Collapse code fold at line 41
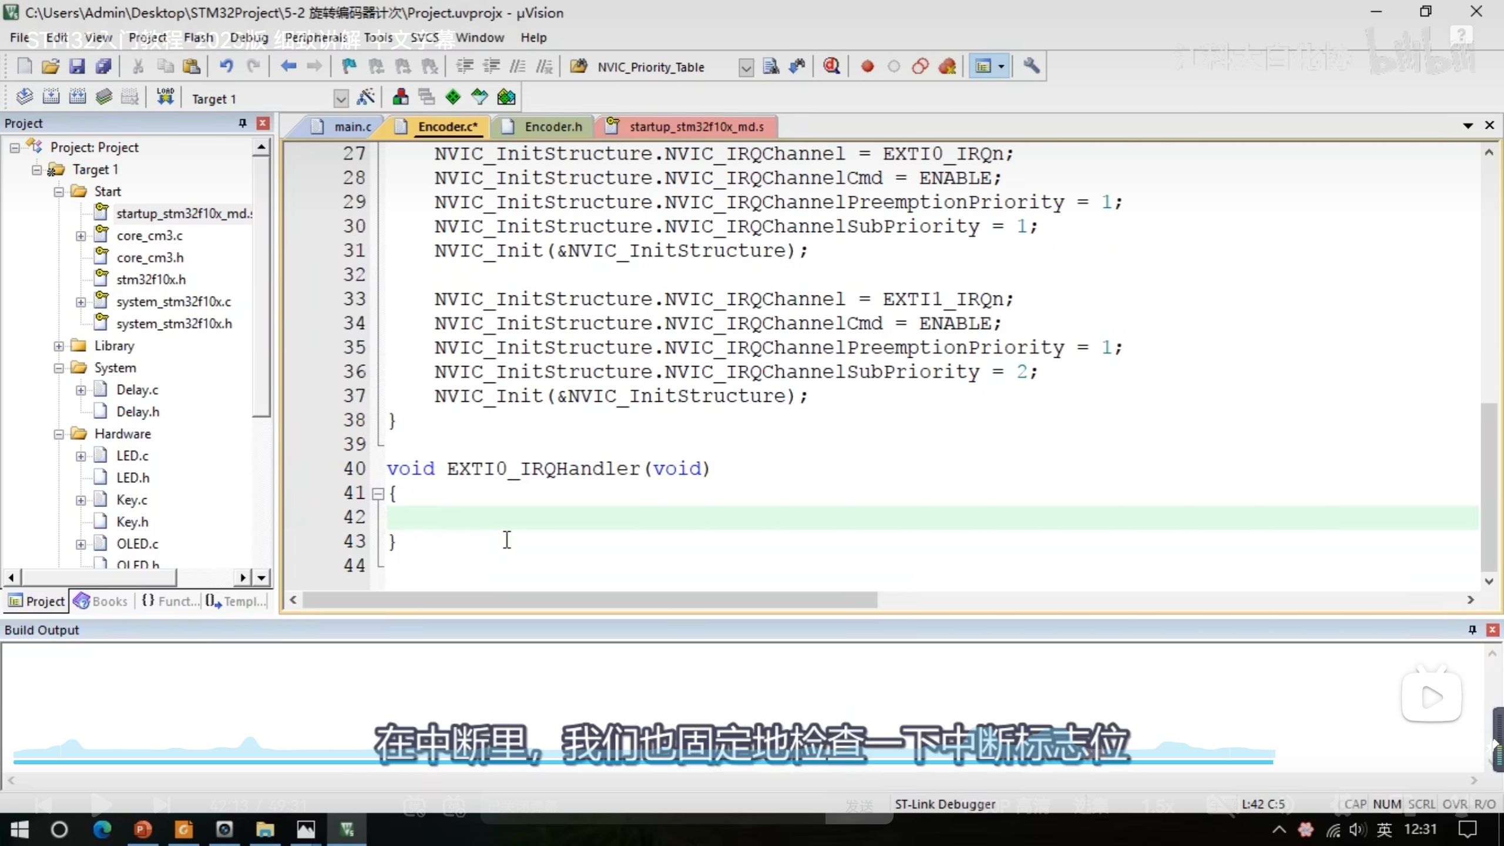 tap(378, 493)
